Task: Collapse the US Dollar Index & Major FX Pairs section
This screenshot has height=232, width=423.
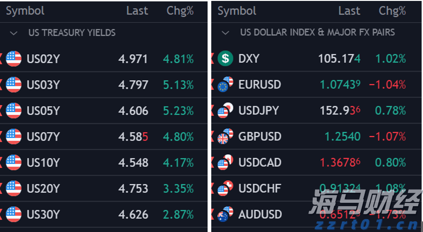Action: tap(226, 33)
